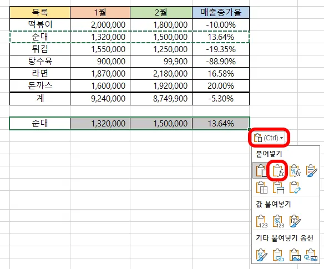This screenshot has height=269, width=324.
Task: Select the 2월 header cell
Action: pyautogui.click(x=161, y=12)
